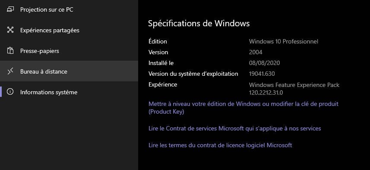
Task: Click the Informations système info icon
Action: pyautogui.click(x=10, y=92)
